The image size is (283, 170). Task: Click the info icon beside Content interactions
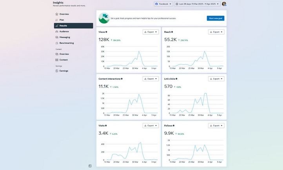(122, 79)
